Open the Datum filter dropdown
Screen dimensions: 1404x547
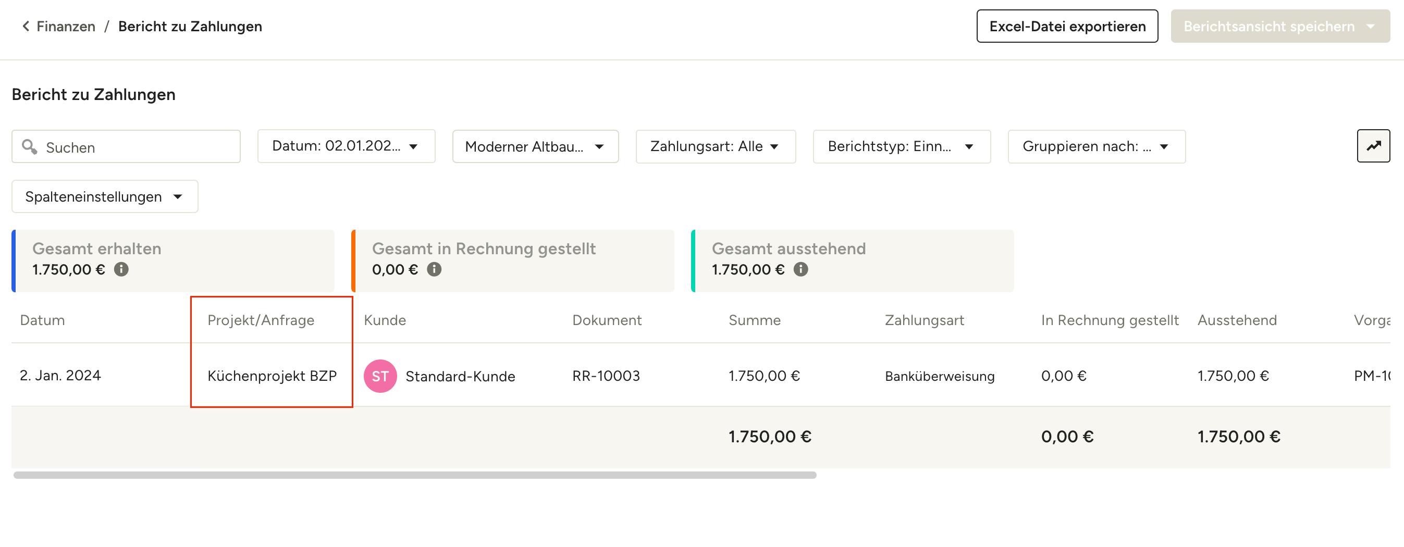pyautogui.click(x=347, y=146)
